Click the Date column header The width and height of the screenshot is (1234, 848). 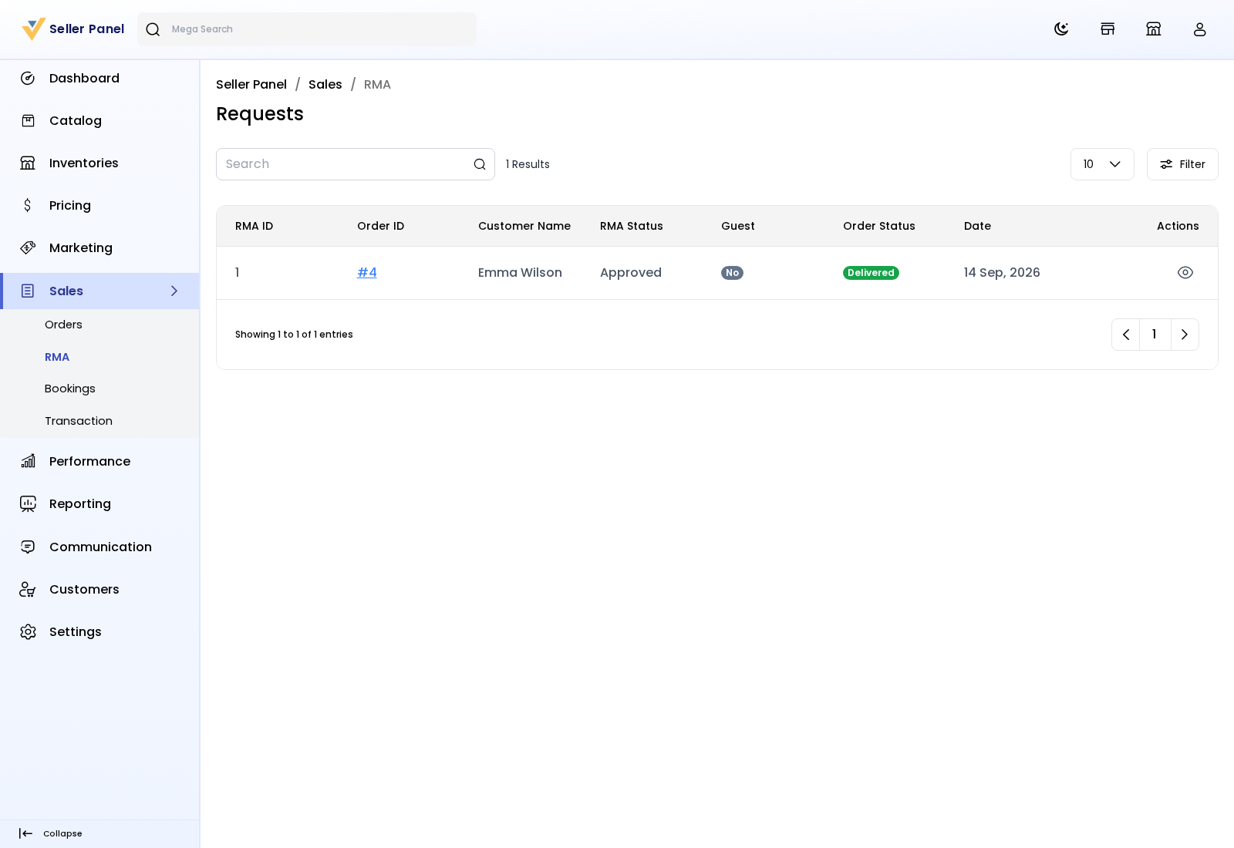pyautogui.click(x=978, y=227)
